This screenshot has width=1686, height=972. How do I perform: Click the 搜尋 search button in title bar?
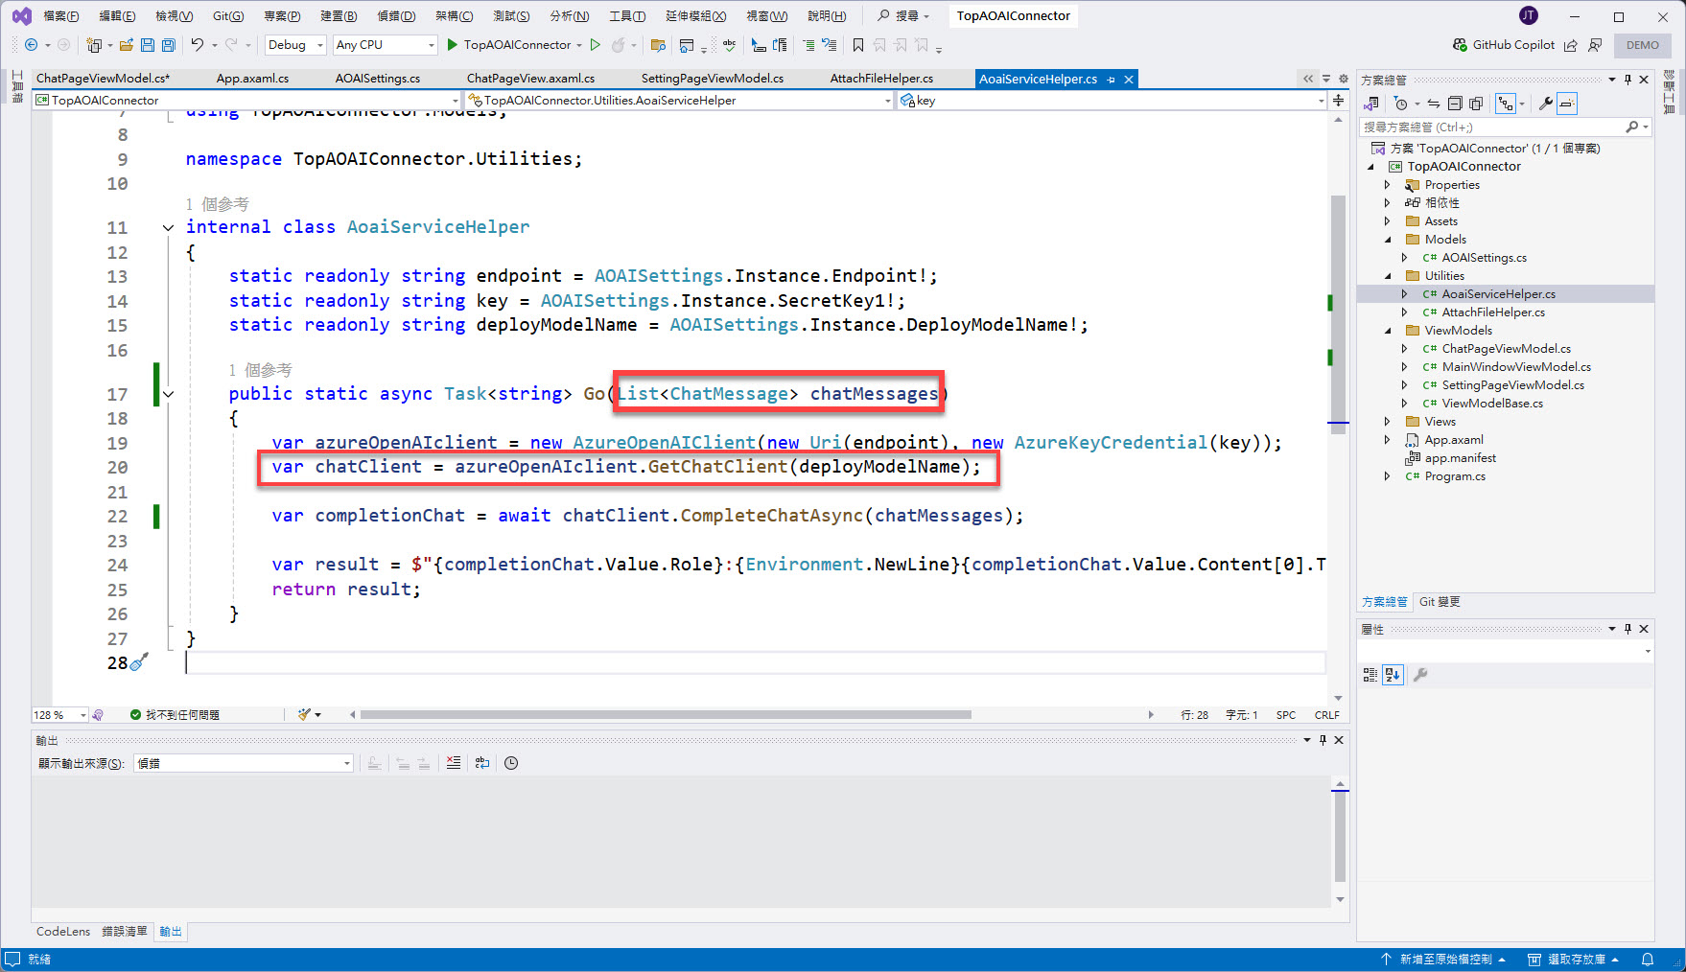pos(903,16)
